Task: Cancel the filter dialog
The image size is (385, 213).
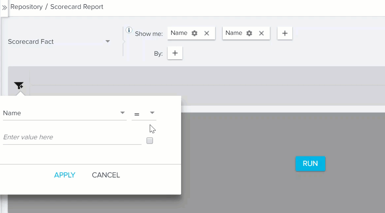Action: pos(106,175)
